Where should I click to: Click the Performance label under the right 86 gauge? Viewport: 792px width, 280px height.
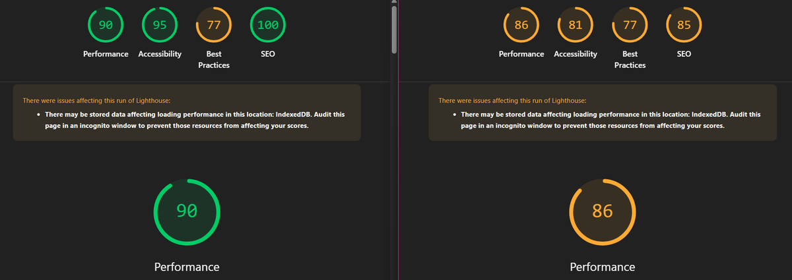[521, 54]
